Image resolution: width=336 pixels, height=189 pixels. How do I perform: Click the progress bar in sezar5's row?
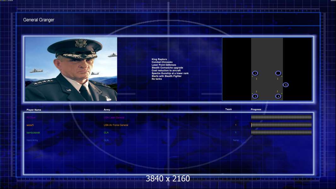pos(281,125)
